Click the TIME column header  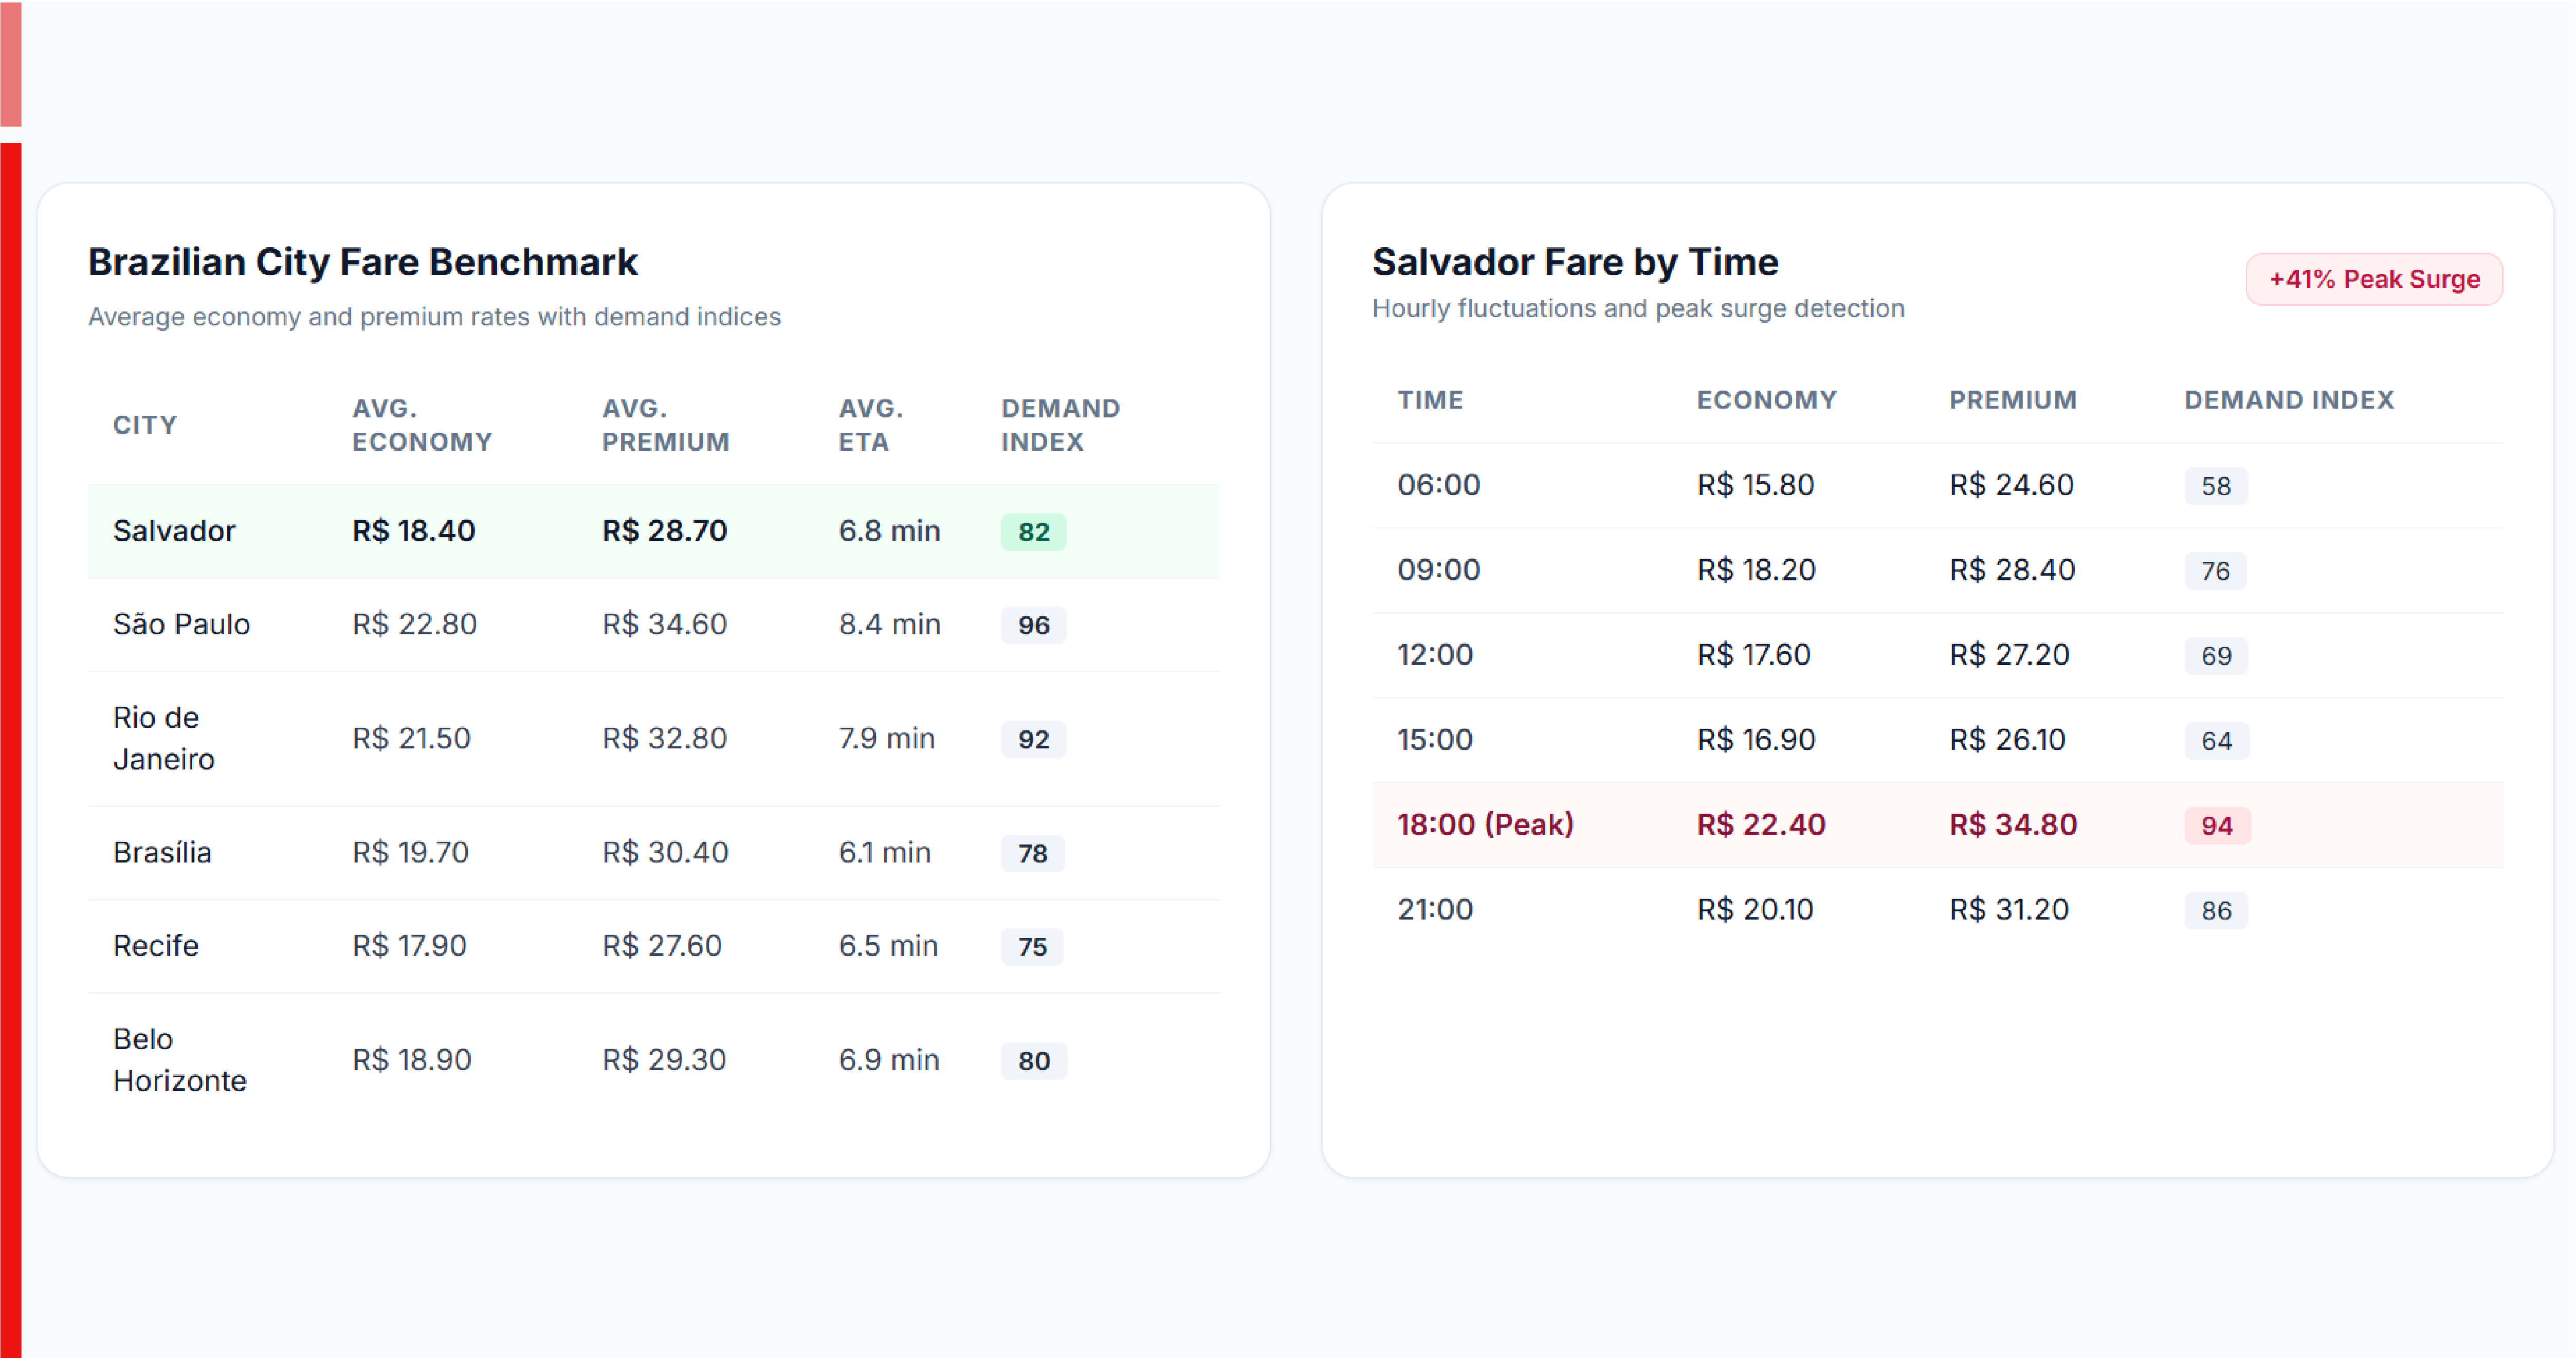1430,400
